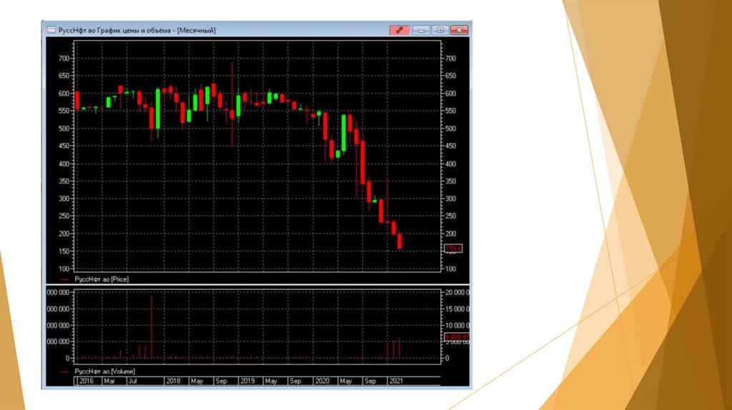
Task: Maximize the РуссНфт chart window
Action: (x=440, y=30)
